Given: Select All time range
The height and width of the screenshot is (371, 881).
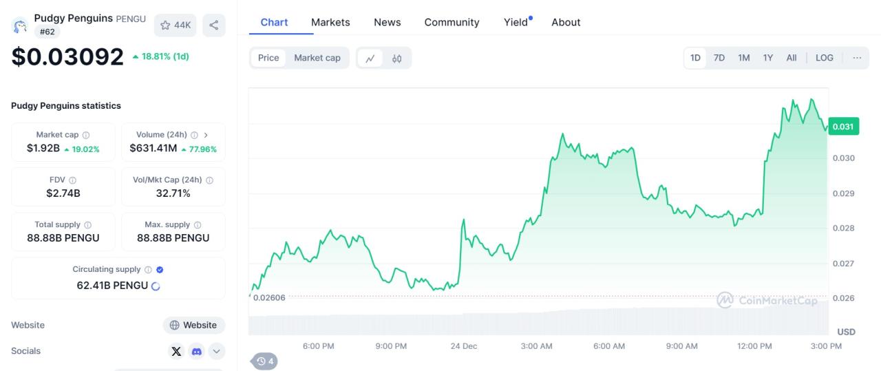Looking at the screenshot, I should pos(792,58).
